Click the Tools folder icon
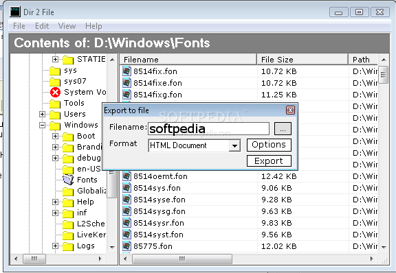This screenshot has width=396, height=273. [x=55, y=104]
